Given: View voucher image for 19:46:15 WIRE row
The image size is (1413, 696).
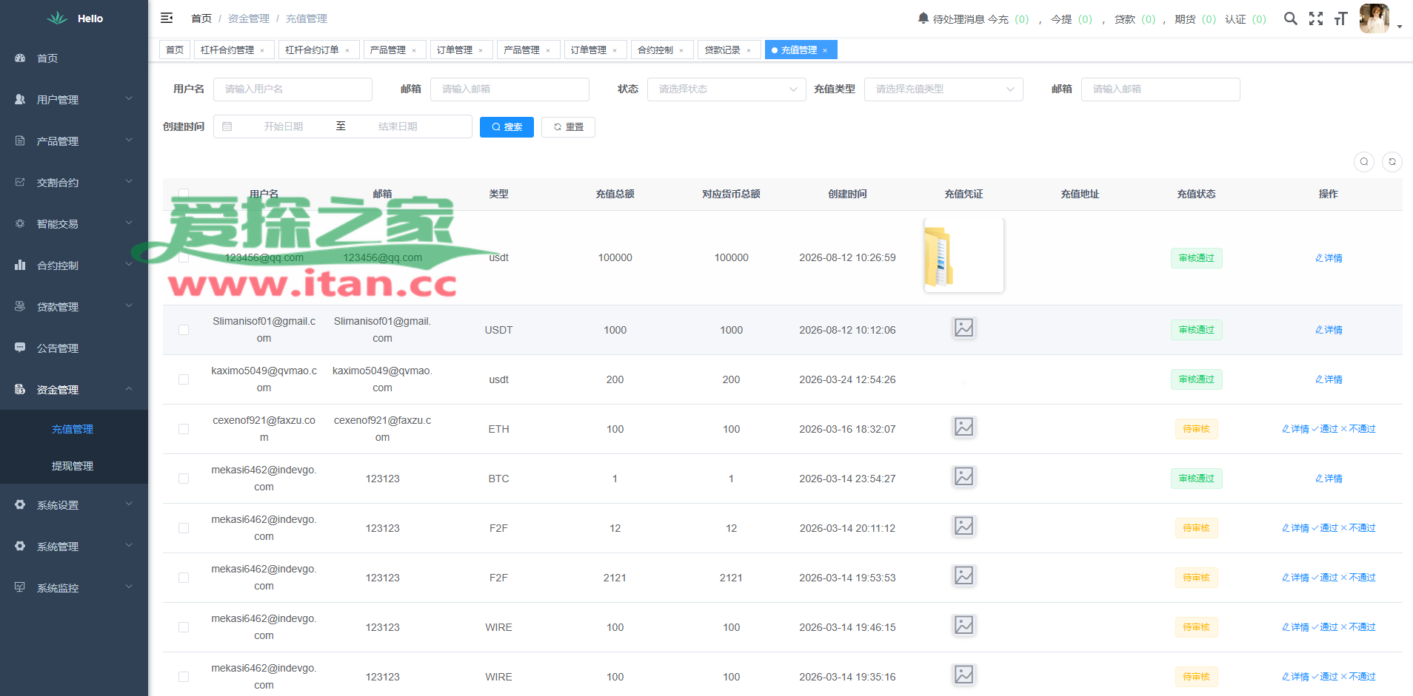Looking at the screenshot, I should point(963,625).
